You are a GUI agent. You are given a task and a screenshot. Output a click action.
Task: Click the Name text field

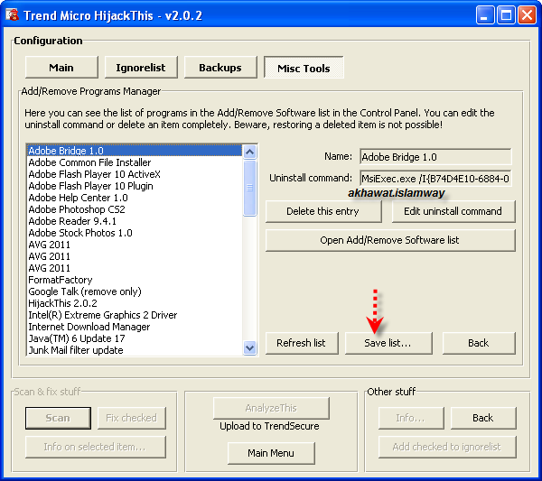(x=435, y=157)
